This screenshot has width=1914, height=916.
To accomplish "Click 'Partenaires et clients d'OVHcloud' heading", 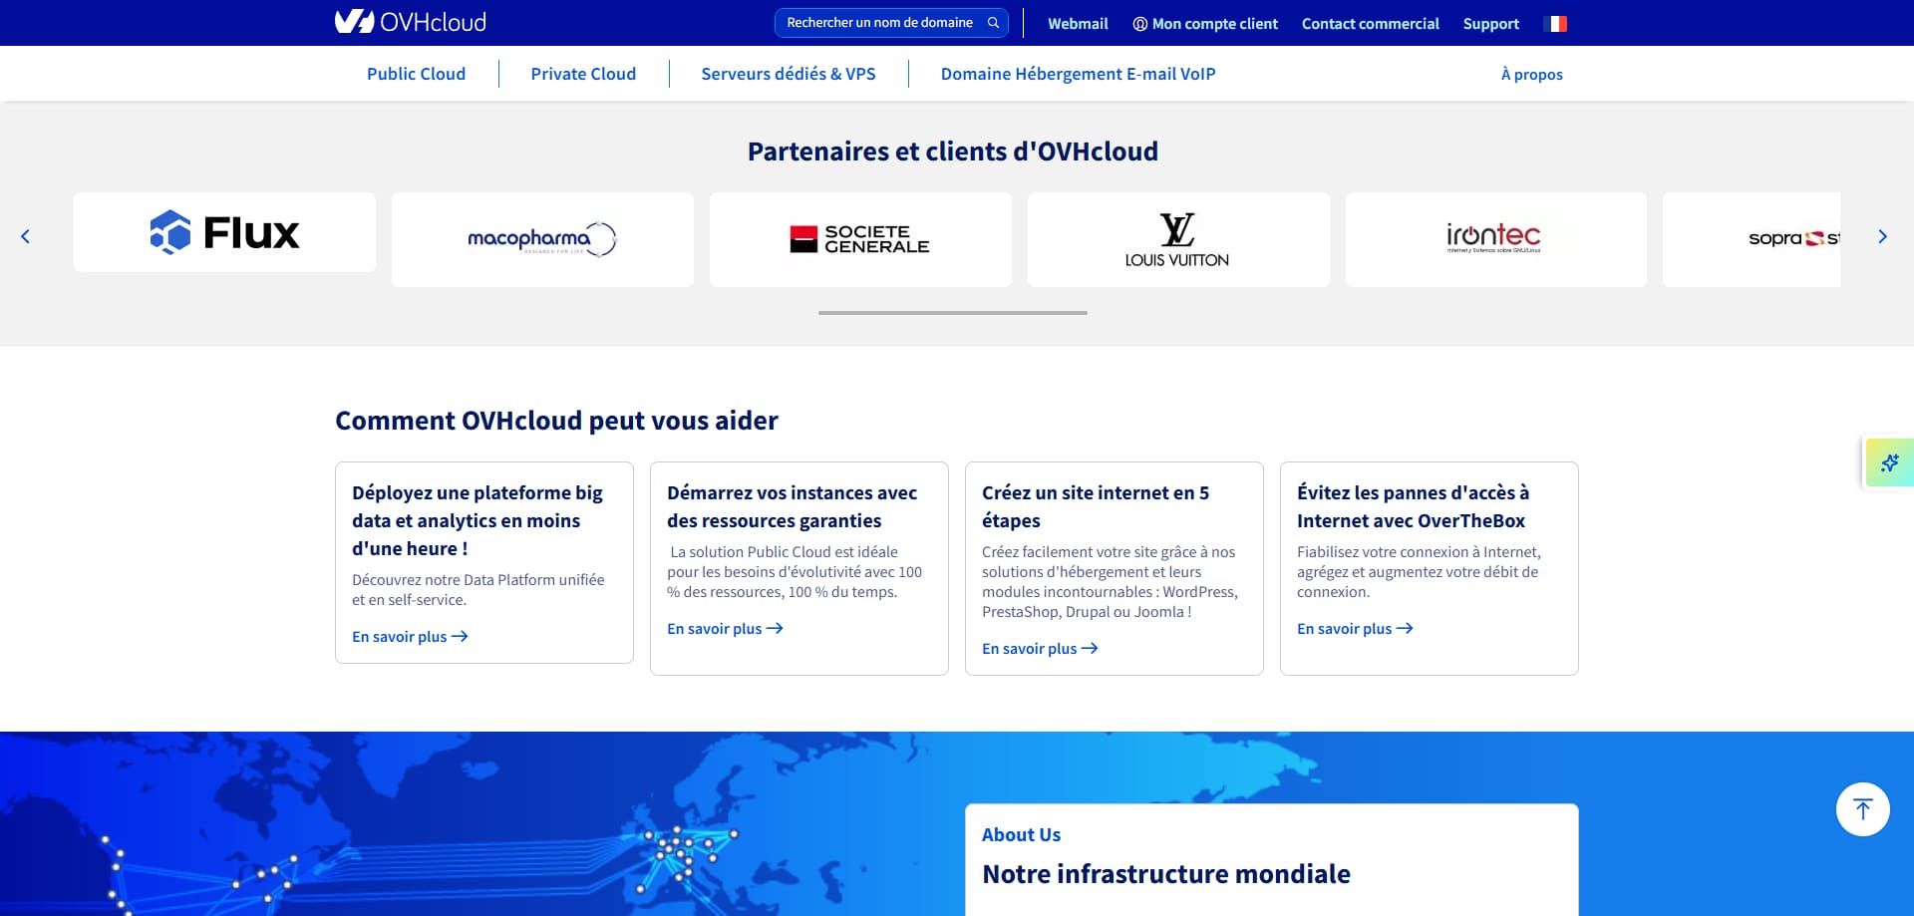I will (x=953, y=152).
